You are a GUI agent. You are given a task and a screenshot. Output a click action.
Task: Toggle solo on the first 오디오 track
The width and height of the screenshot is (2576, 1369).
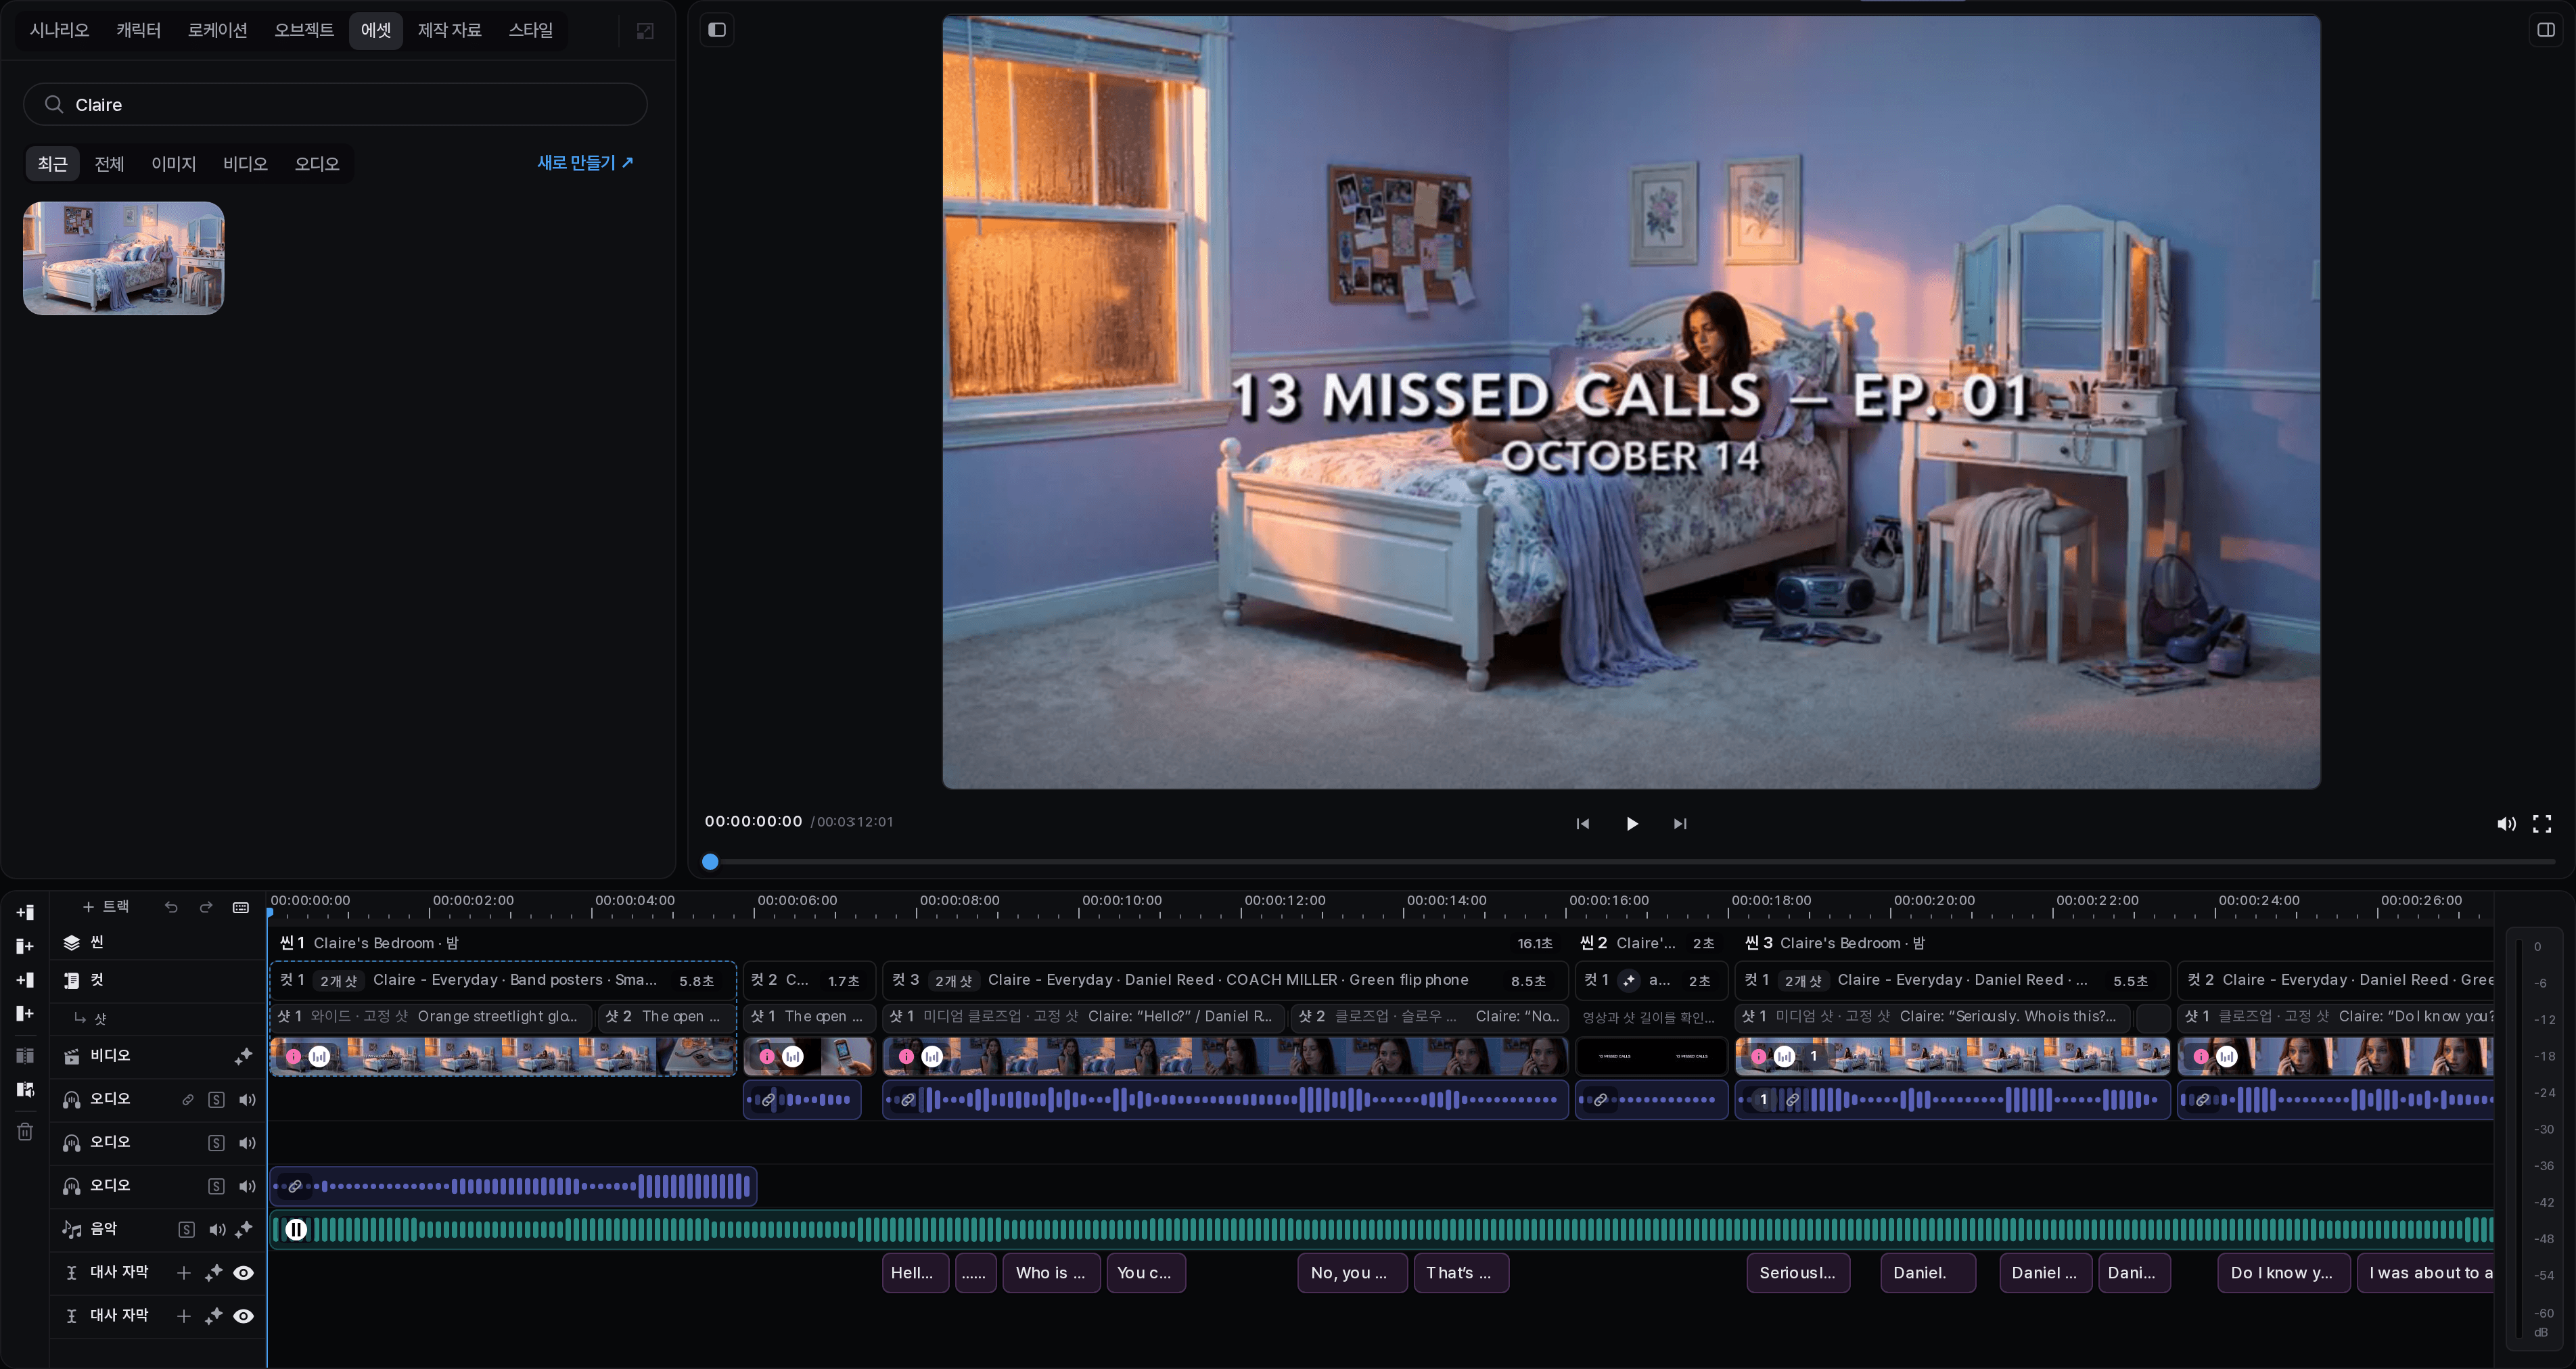[216, 1100]
